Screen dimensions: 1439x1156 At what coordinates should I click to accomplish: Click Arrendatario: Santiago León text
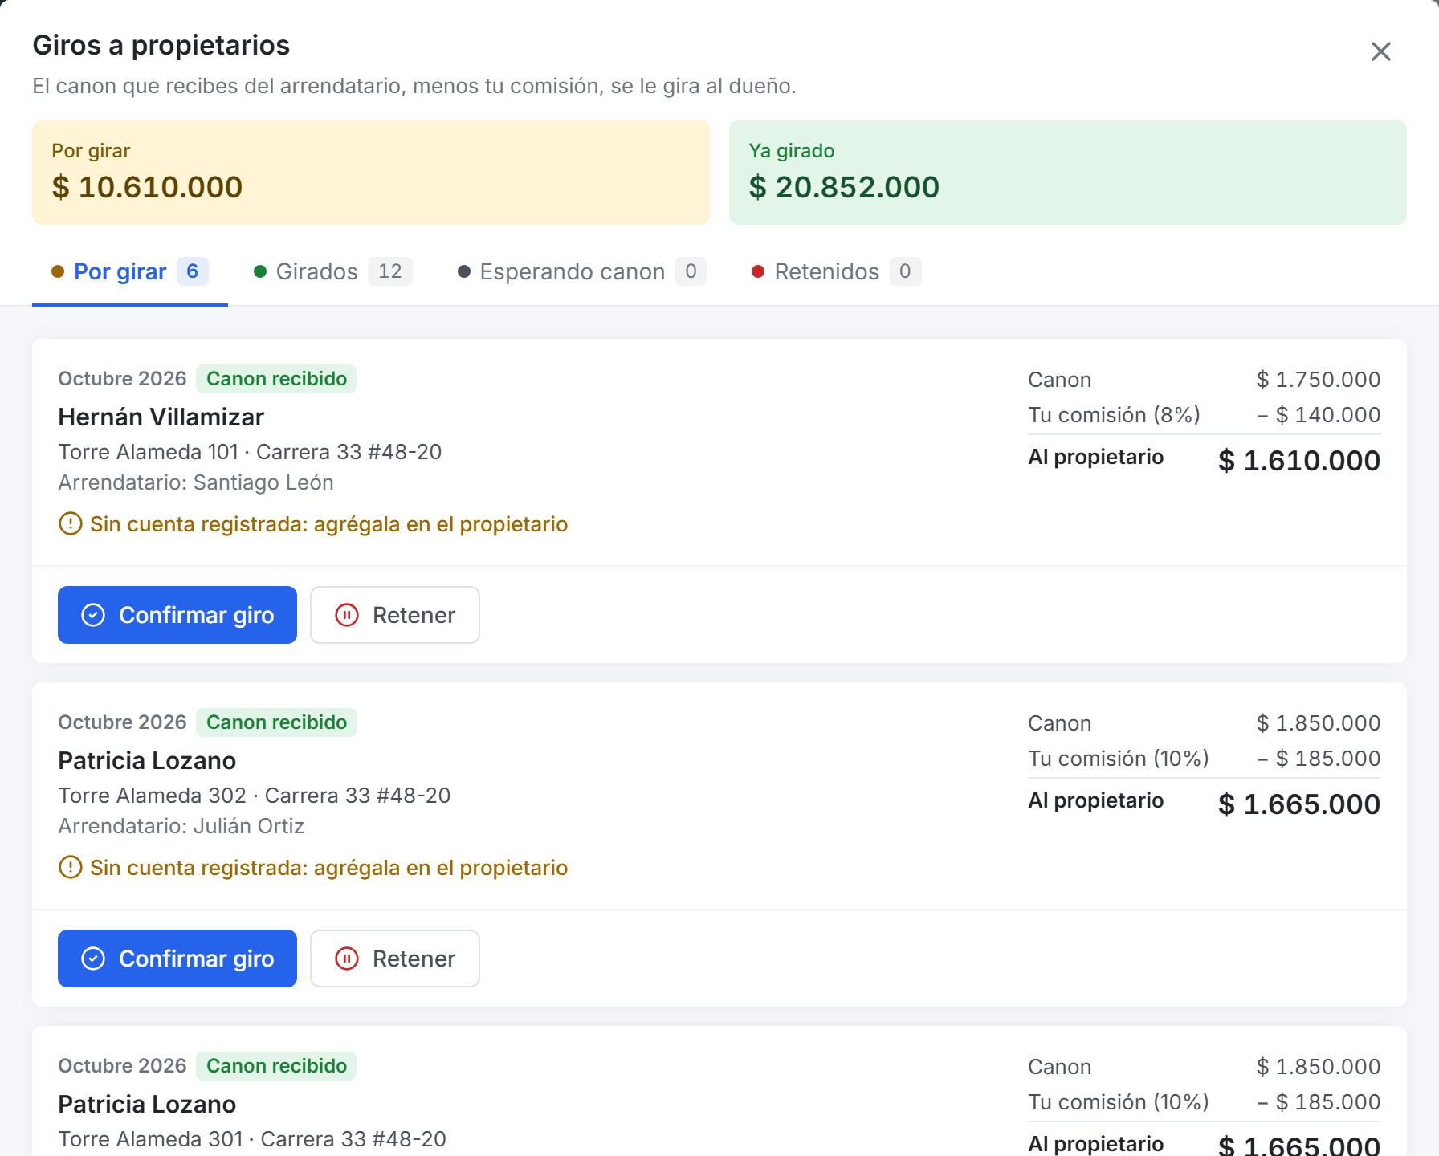[196, 482]
